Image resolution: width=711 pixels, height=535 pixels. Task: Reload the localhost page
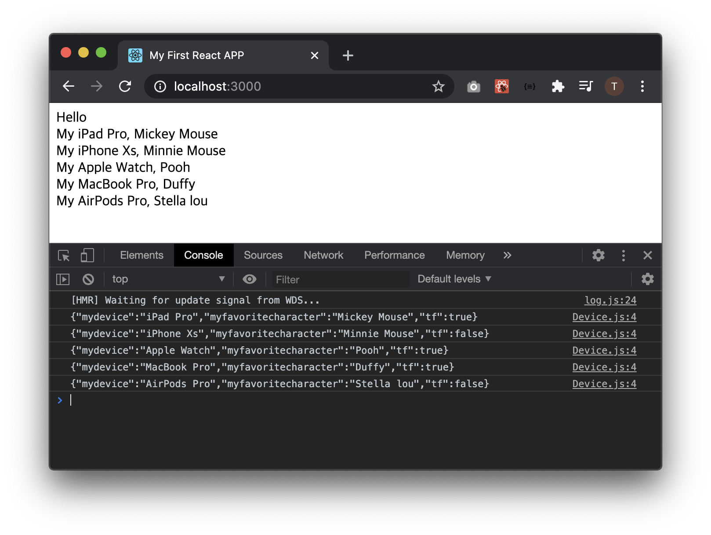point(125,86)
